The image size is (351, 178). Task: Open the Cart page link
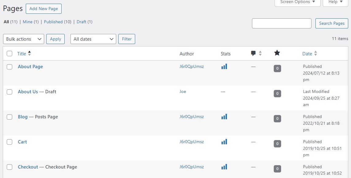click(x=22, y=142)
